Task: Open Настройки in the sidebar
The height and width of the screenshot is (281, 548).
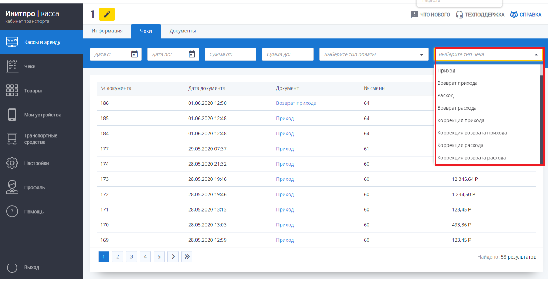Action: 42,163
